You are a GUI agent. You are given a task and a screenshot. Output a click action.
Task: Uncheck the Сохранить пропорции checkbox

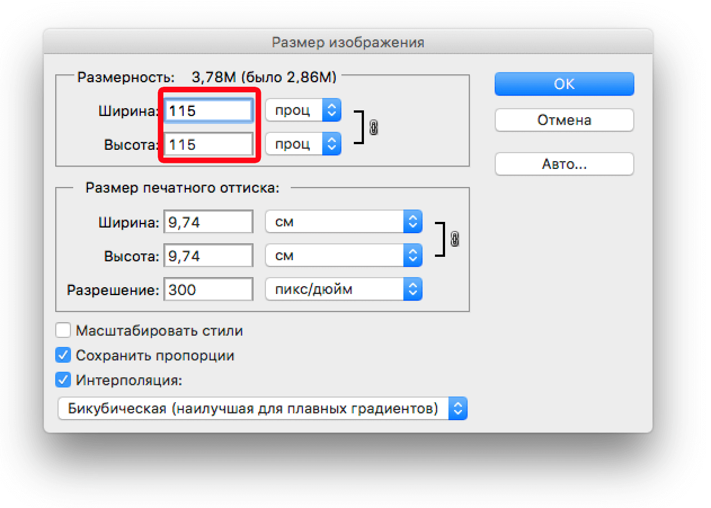pos(63,355)
